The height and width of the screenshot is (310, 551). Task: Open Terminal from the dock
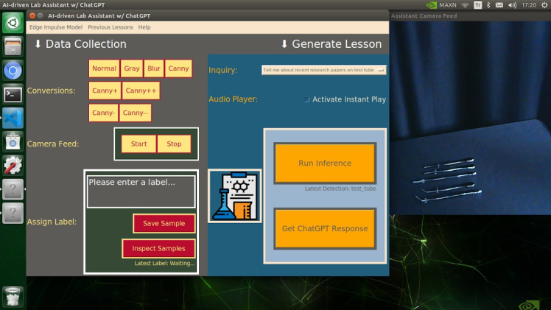[13, 94]
